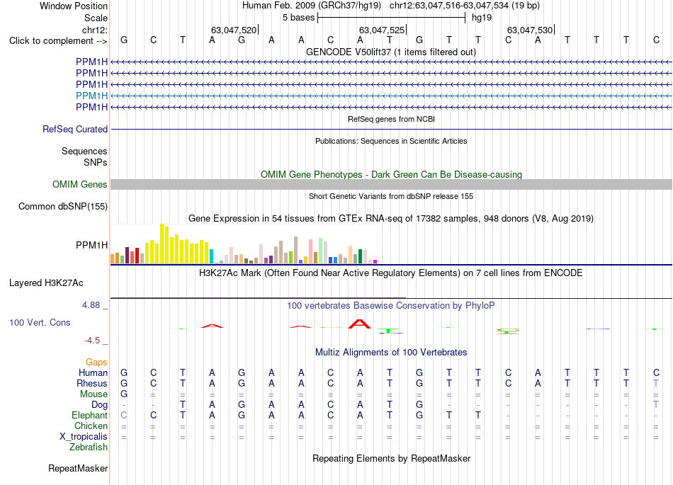Click the lone G in the Mouse alignment row
The width and height of the screenshot is (673, 485).
(123, 394)
